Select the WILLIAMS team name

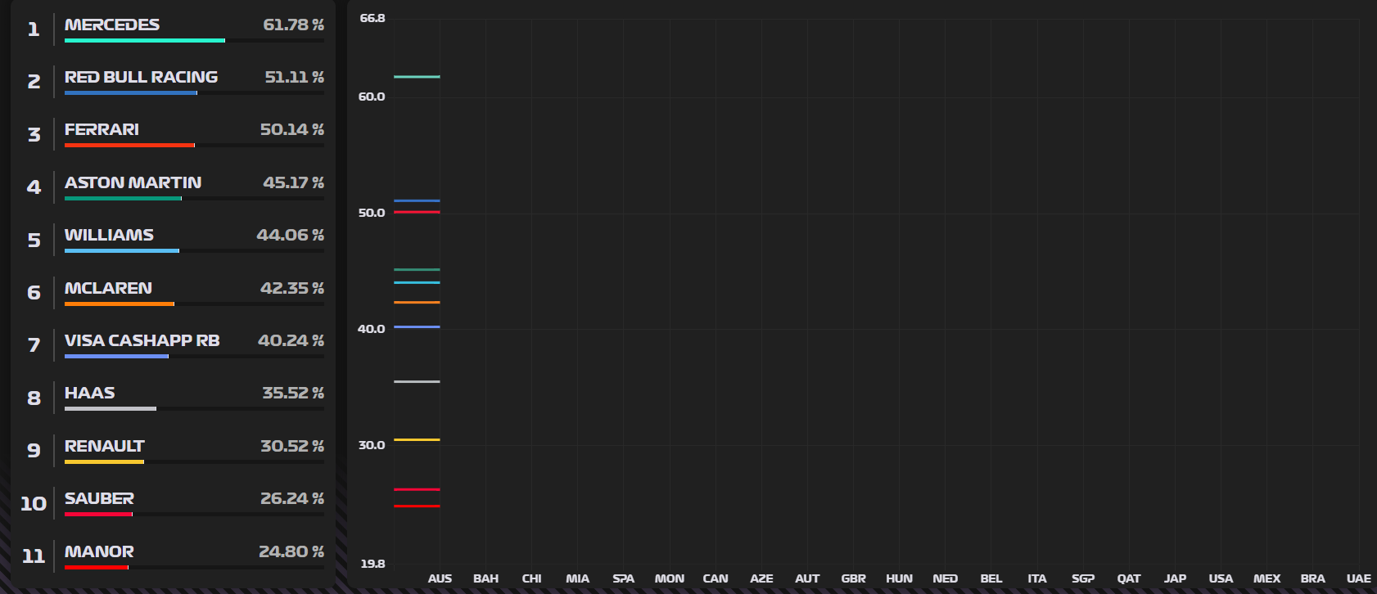(109, 235)
